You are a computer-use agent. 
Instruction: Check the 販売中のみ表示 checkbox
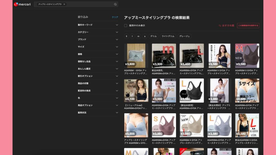pyautogui.click(x=126, y=25)
